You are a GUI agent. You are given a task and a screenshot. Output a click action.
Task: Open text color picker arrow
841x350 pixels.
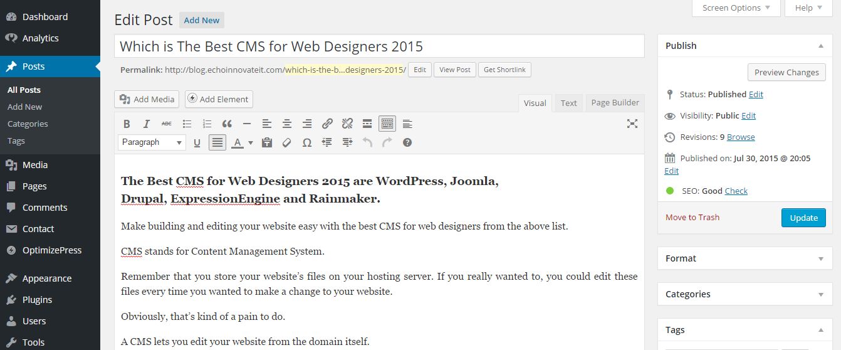pyautogui.click(x=251, y=142)
